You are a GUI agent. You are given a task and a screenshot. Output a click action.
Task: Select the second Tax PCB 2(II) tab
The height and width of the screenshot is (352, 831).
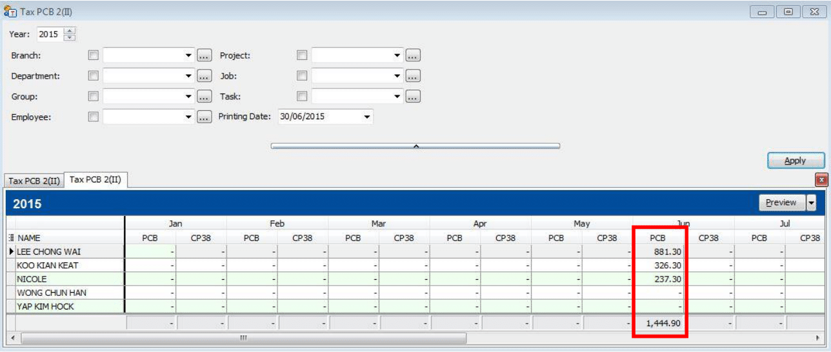(95, 180)
